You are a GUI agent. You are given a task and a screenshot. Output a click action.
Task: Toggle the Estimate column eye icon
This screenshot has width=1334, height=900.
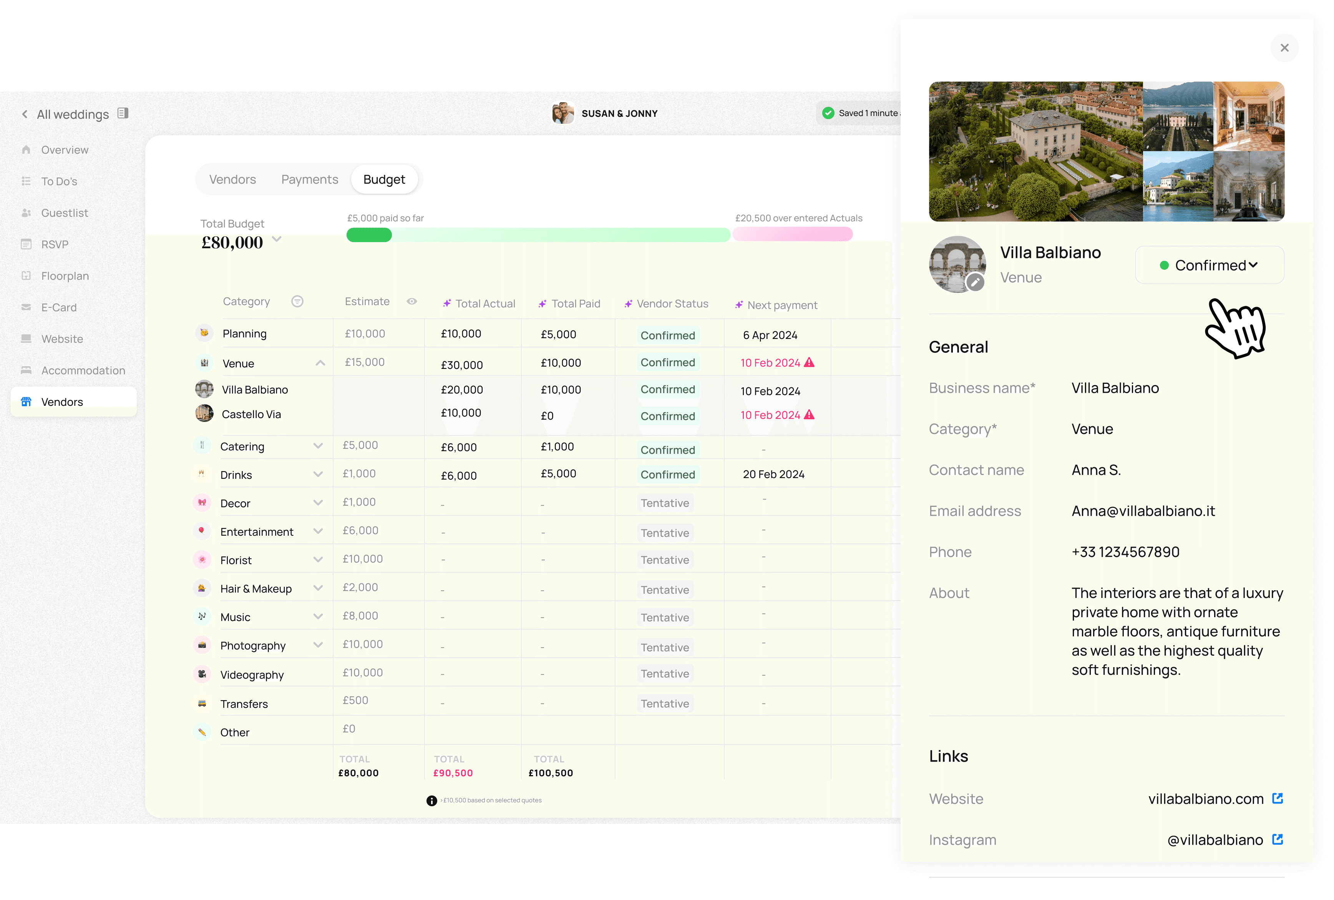[x=412, y=301]
